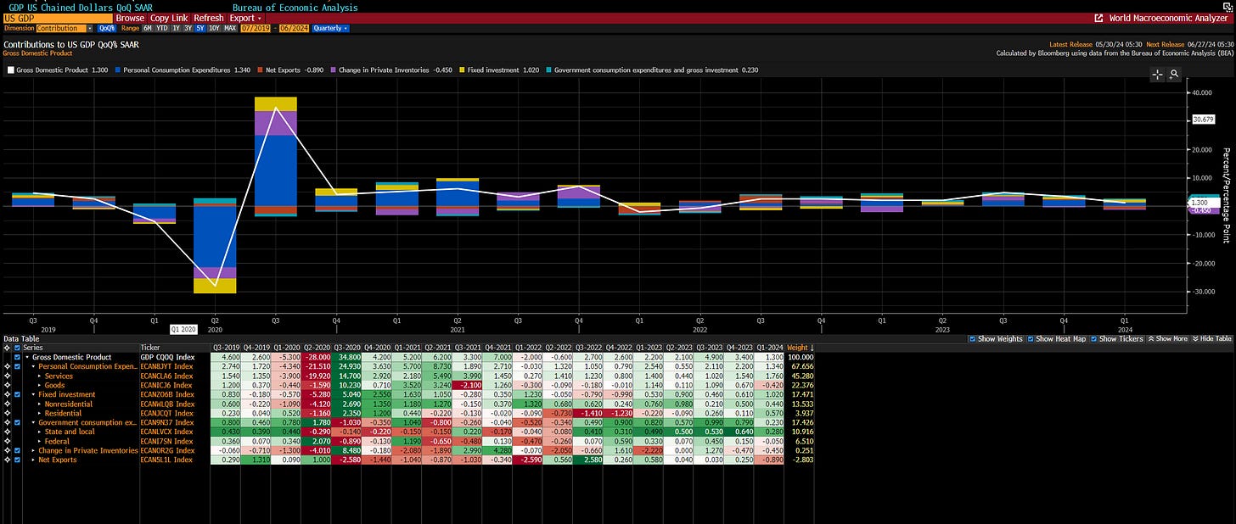
Task: Click move icon beside State and local row
Action: click(x=7, y=432)
